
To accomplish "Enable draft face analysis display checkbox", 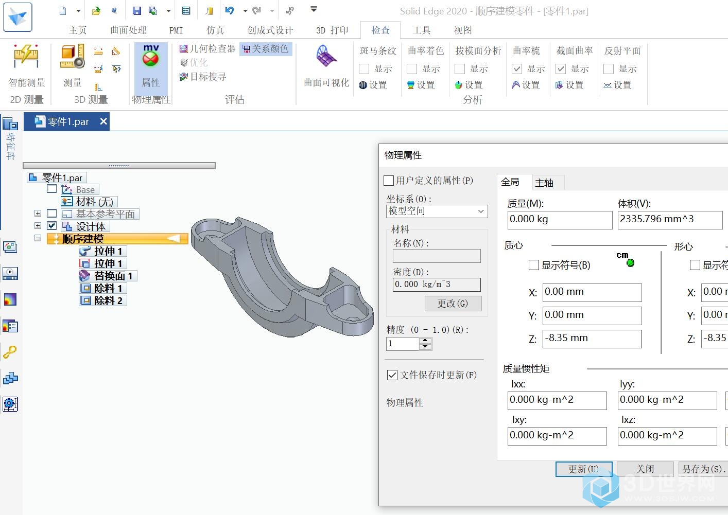I will click(x=460, y=69).
